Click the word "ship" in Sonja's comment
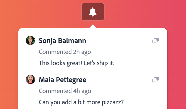The height and width of the screenshot is (109, 186). pyautogui.click(x=100, y=63)
